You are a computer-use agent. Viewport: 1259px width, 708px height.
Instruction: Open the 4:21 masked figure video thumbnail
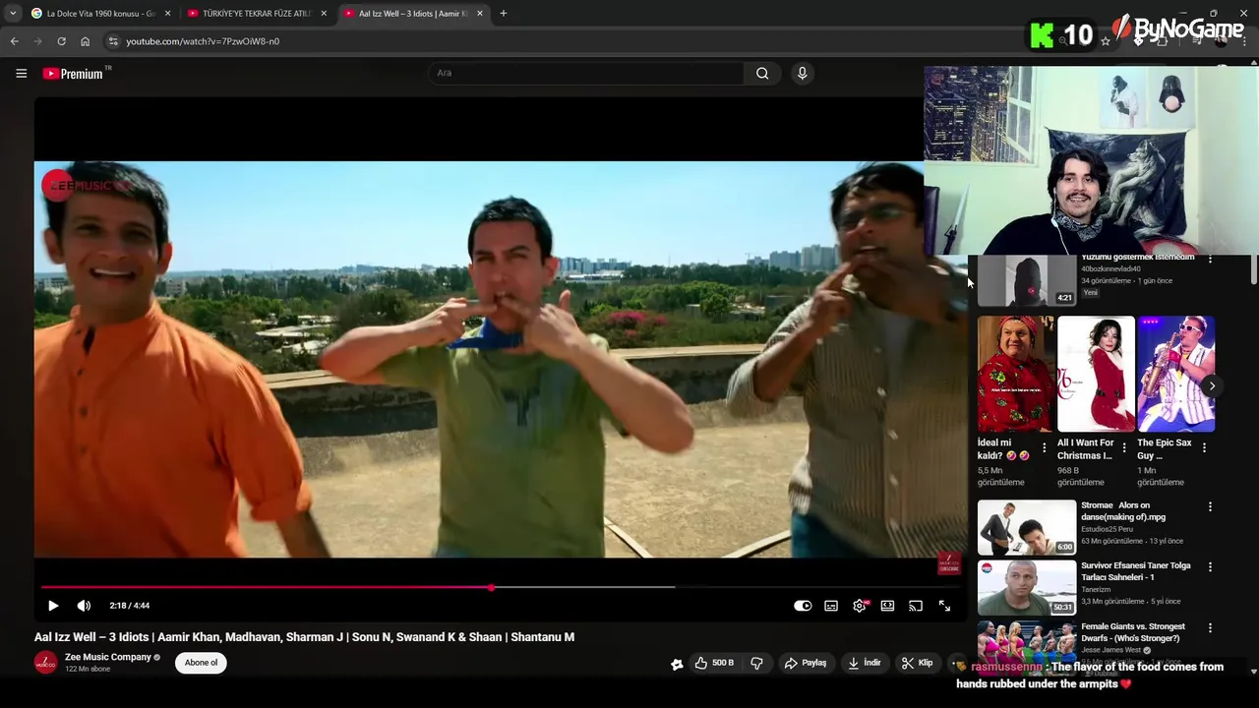pos(1027,280)
